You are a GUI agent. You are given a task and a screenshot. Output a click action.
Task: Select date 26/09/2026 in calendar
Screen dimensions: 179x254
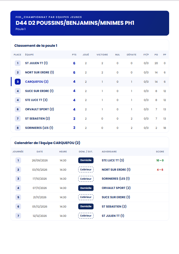pyautogui.click(x=40, y=160)
